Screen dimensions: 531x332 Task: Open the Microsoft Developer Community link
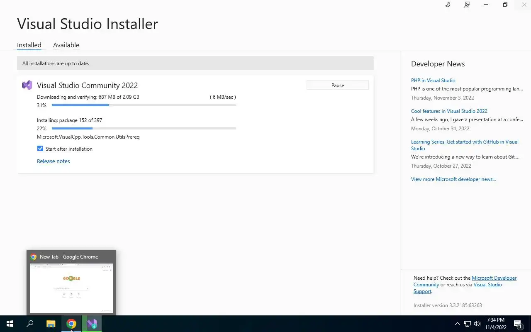(465, 281)
